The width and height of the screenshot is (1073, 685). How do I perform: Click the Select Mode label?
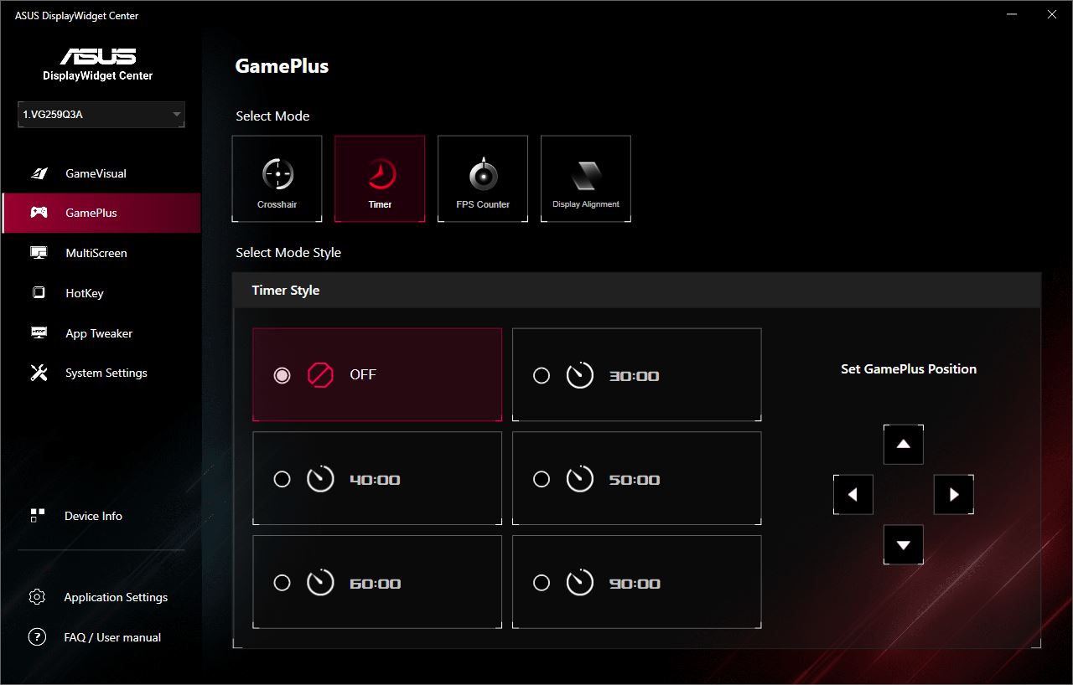[272, 116]
